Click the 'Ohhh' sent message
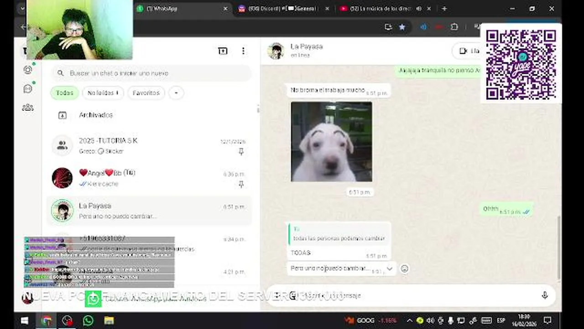Screen dimensions: 584x329 tap(506, 209)
